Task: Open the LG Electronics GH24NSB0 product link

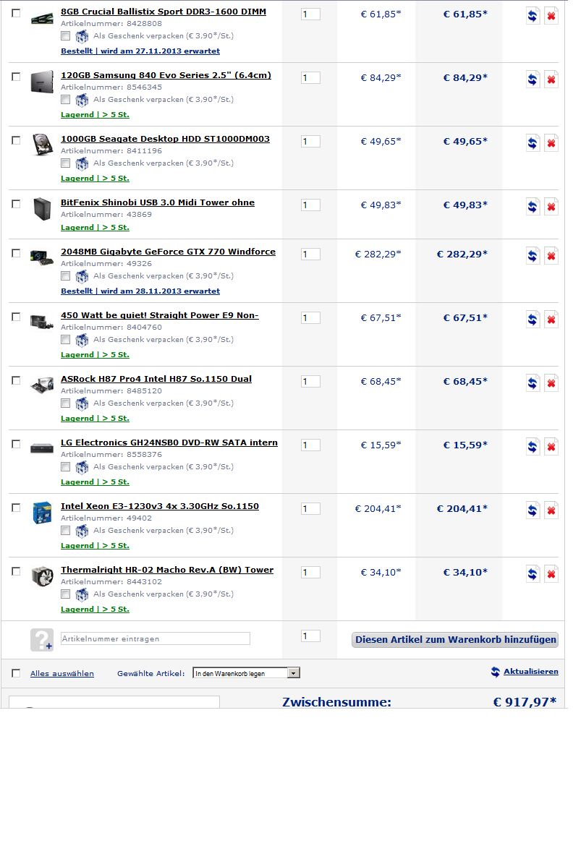Action: [x=169, y=443]
